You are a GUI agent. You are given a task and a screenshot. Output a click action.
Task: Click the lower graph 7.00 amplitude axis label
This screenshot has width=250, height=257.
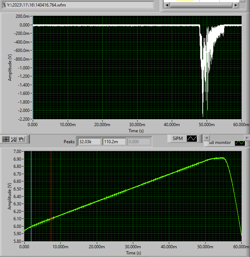click(17, 152)
